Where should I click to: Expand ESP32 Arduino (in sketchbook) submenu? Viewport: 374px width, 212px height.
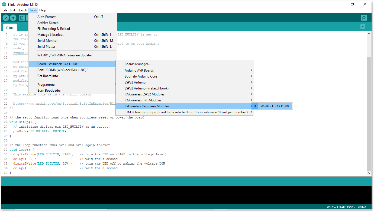185,88
